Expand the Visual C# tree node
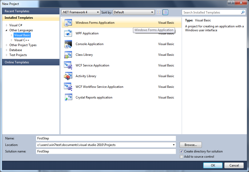The image size is (249, 172). click(x=7, y=25)
